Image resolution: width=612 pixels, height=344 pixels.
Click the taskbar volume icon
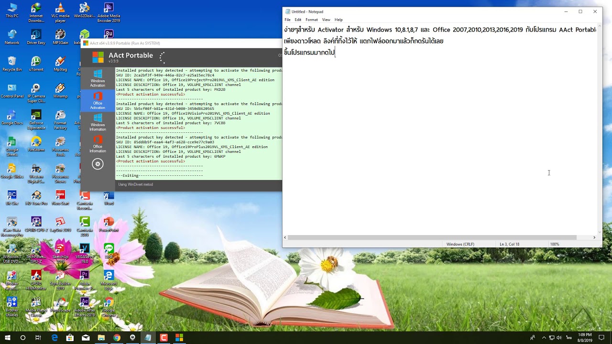tap(559, 338)
